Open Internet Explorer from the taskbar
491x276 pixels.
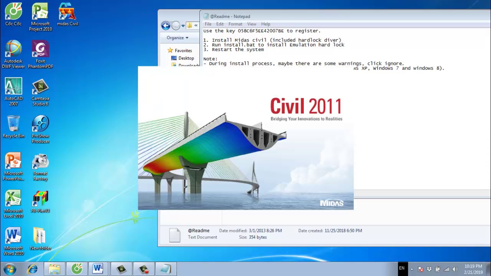pos(32,269)
